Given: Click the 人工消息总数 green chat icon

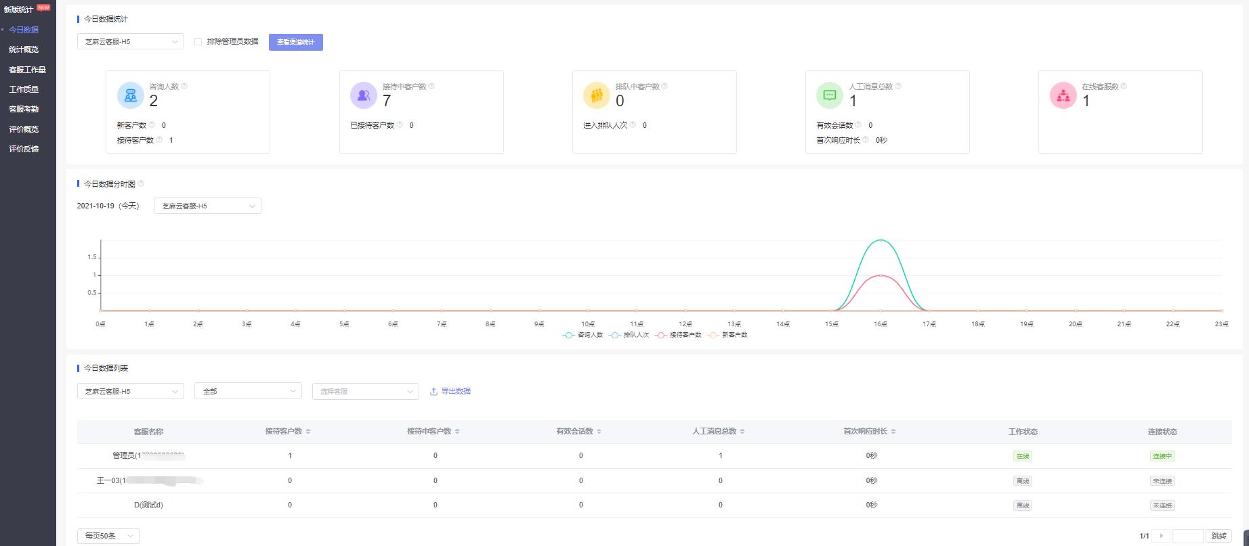Looking at the screenshot, I should (x=829, y=95).
